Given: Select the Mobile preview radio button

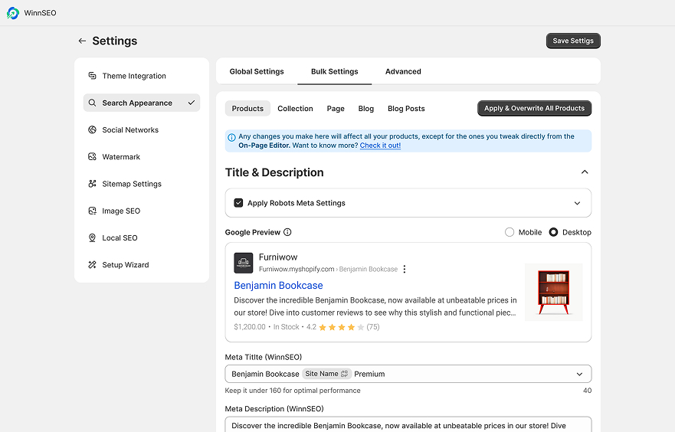Looking at the screenshot, I should [x=510, y=232].
